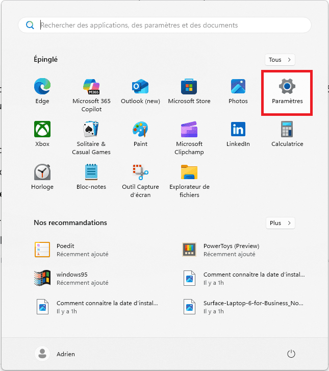329x371 pixels.
Task: Click "Il y a 1h" under Surface-Laptop-6 file
Action: pyautogui.click(x=214, y=311)
